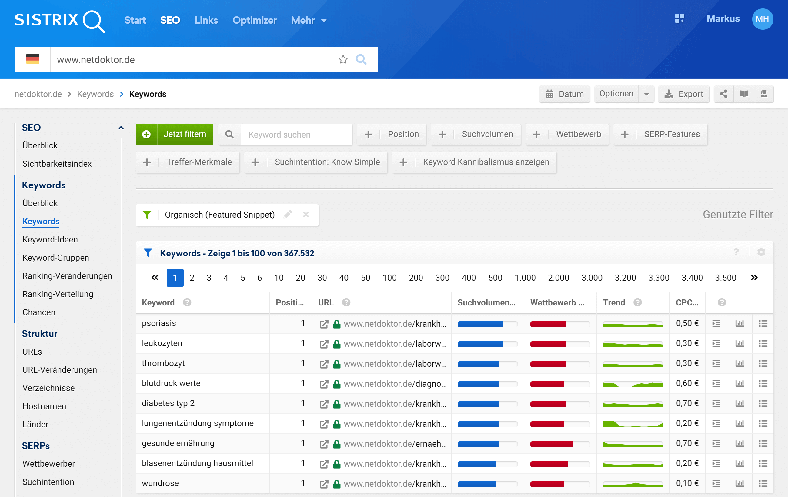Image resolution: width=788 pixels, height=497 pixels.
Task: Remove the Organisch Featured Snippet filter
Action: coord(306,215)
